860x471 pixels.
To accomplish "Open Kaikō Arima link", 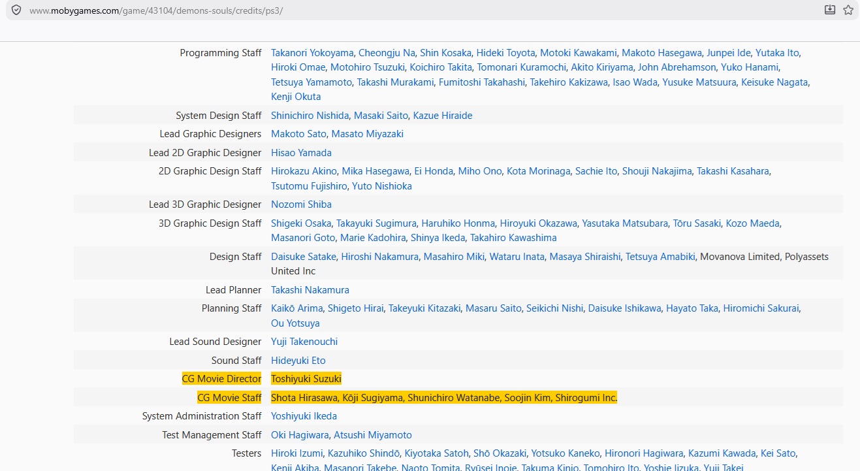I will [x=296, y=308].
